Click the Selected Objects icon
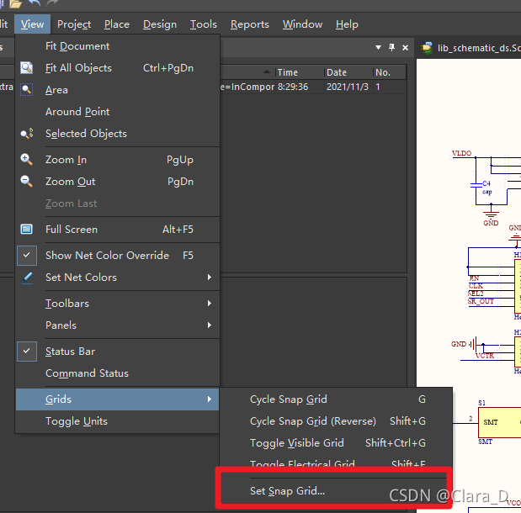 pyautogui.click(x=27, y=134)
